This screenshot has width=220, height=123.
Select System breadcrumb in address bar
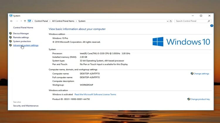click(x=82, y=21)
